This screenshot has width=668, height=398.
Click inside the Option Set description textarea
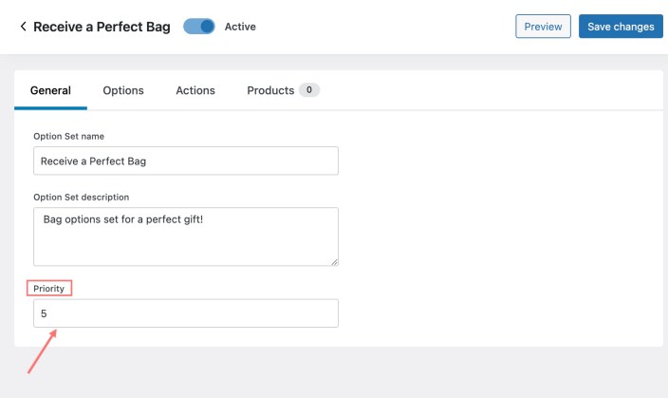(x=185, y=236)
